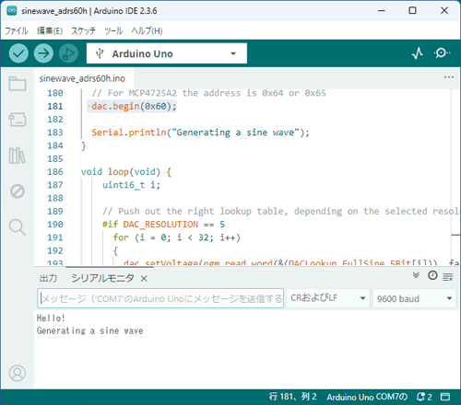Switch to the 出力 output tab

coord(48,278)
